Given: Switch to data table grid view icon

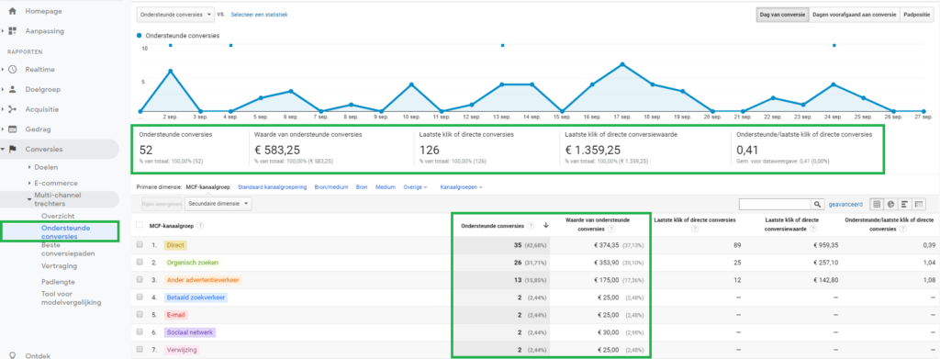Looking at the screenshot, I should point(877,205).
